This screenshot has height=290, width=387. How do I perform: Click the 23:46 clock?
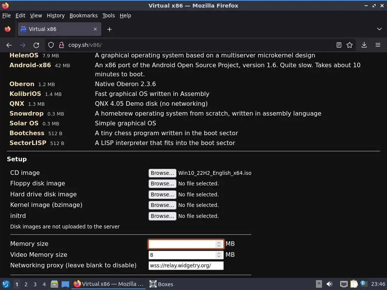378,284
